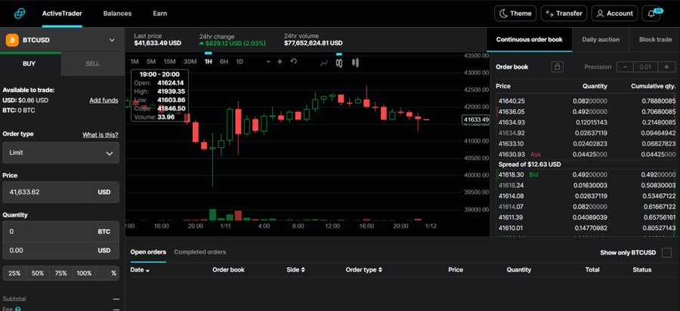
Task: Click the Last price $41,633.49 USD value
Action: click(x=158, y=43)
